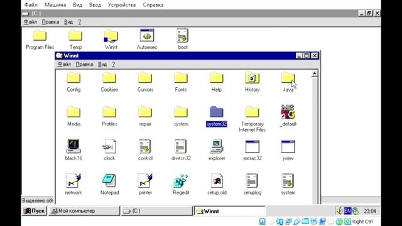Click Right Ctrl host key indicator
402x226 pixels.
point(362,222)
